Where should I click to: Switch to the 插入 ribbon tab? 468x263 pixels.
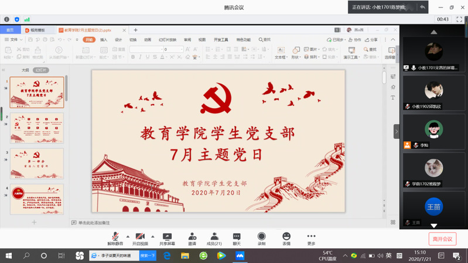click(104, 40)
